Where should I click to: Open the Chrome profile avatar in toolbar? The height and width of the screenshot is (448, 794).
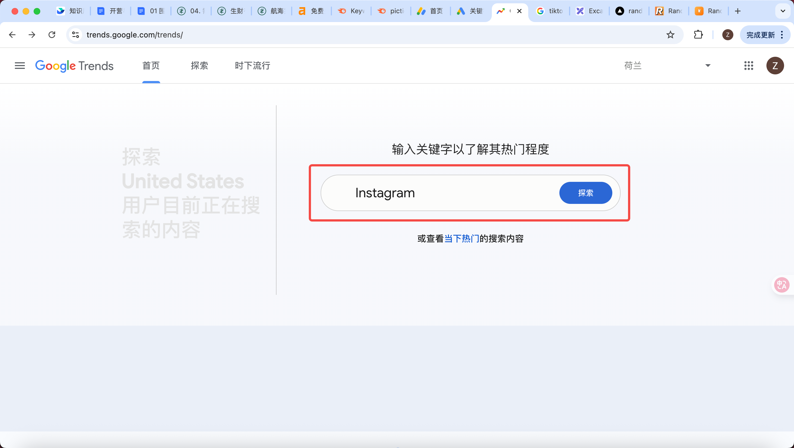tap(728, 35)
